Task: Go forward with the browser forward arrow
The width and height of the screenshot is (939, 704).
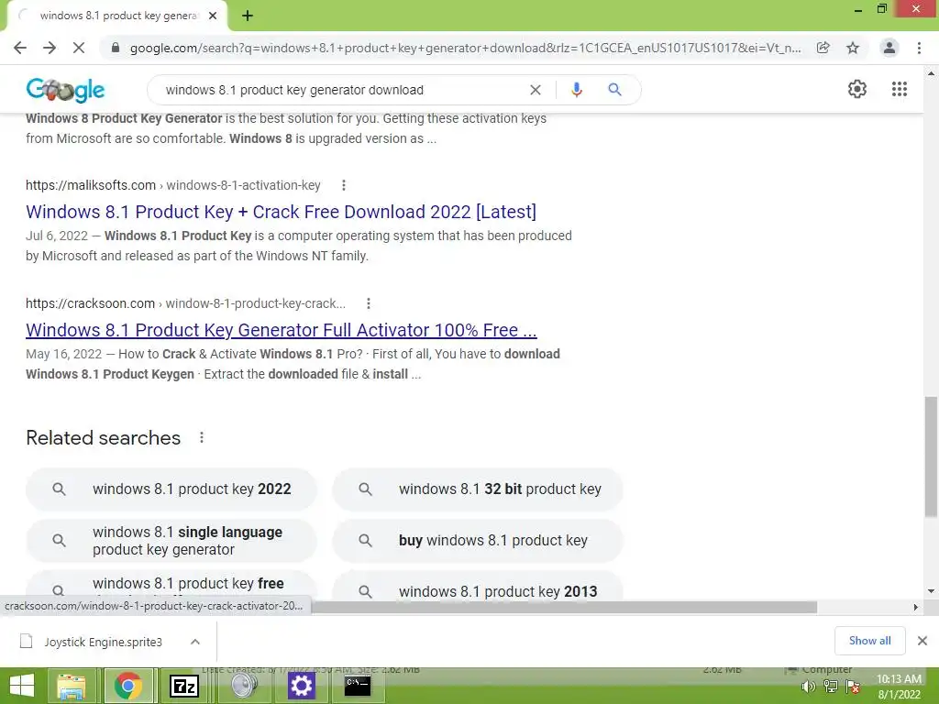Action: [x=50, y=48]
